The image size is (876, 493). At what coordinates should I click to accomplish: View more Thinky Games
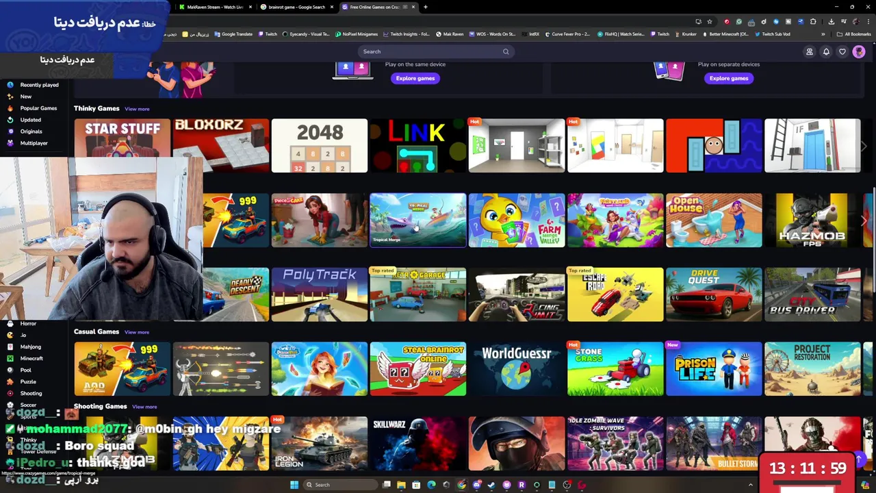click(137, 109)
